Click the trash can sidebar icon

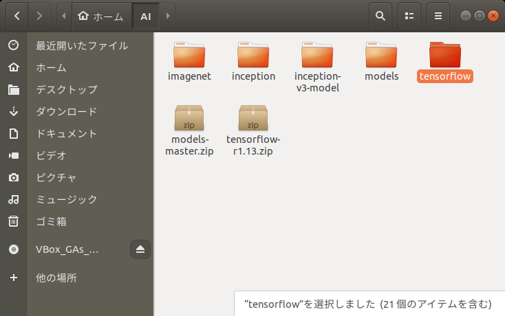[14, 221]
